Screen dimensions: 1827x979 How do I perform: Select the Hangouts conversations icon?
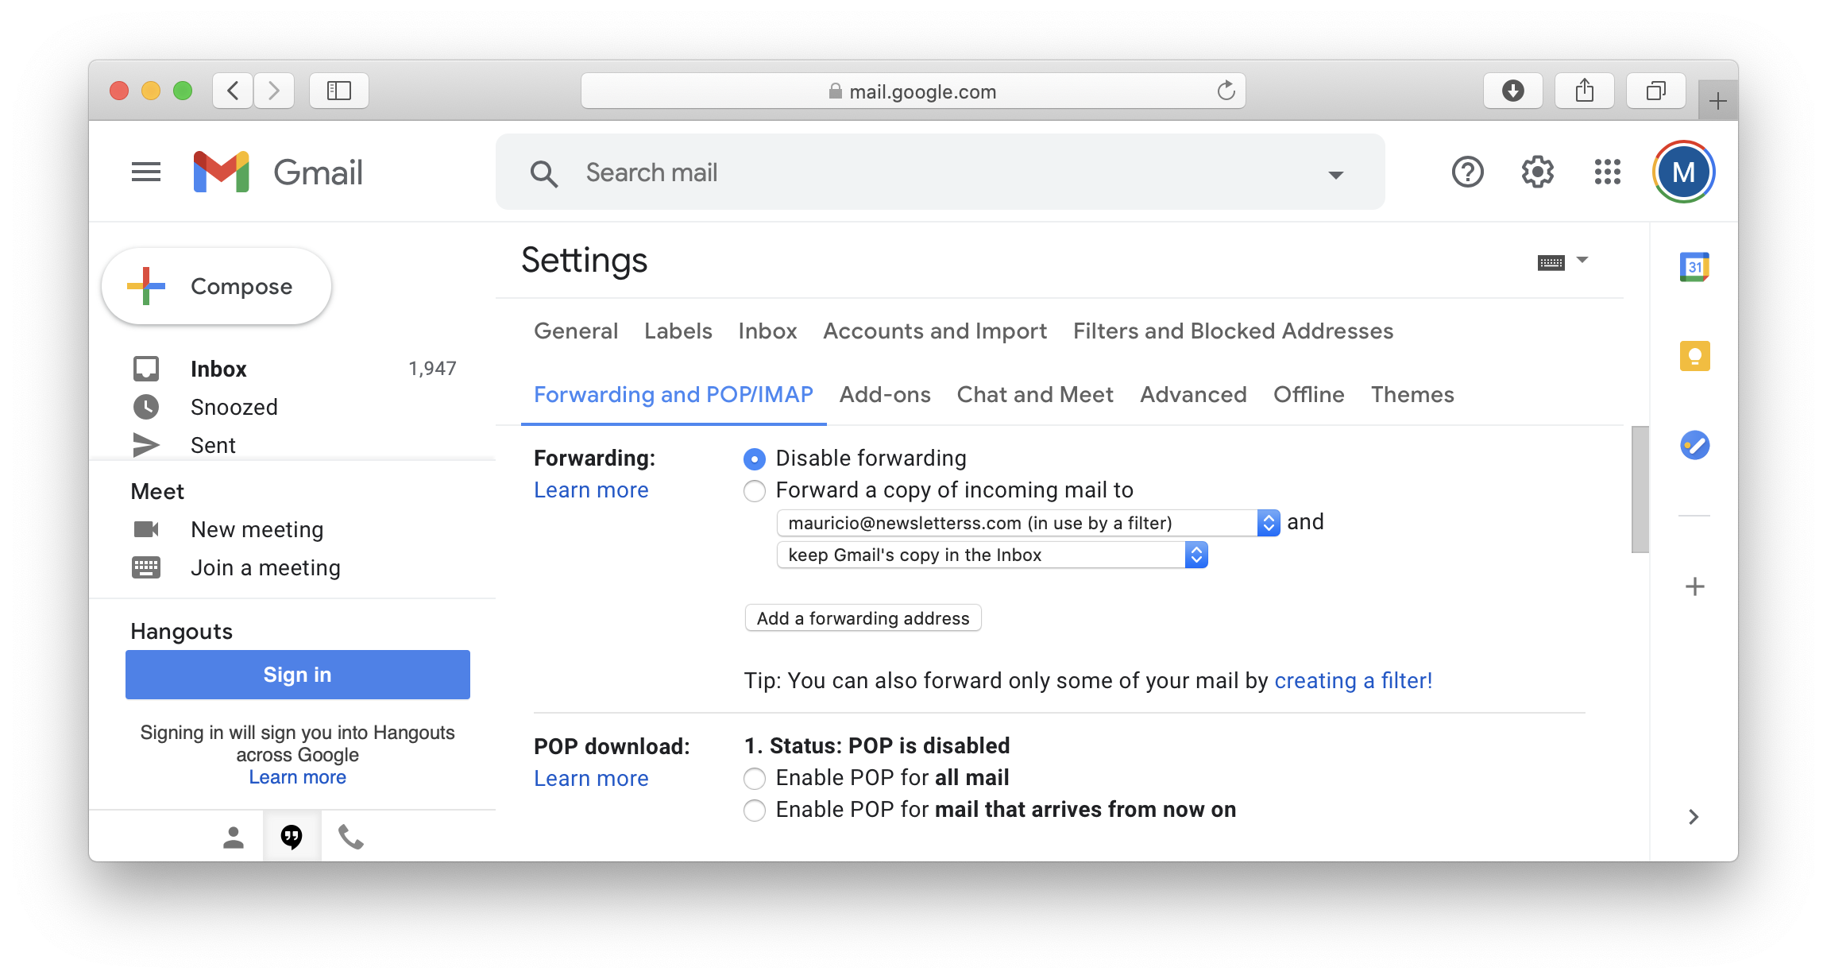coord(292,837)
